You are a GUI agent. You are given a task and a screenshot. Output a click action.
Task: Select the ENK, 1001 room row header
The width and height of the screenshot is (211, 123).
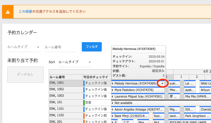pos(65,83)
